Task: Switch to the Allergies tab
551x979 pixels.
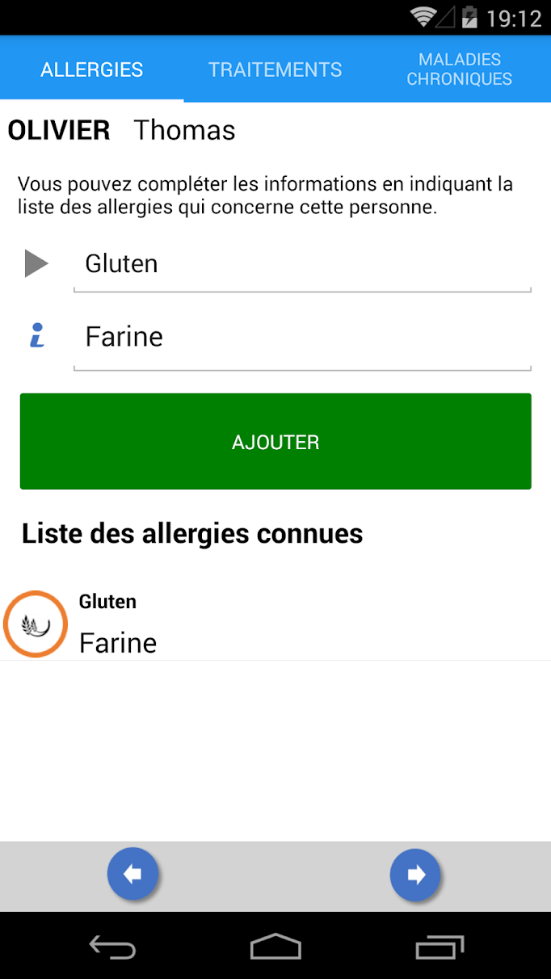Action: click(x=92, y=69)
